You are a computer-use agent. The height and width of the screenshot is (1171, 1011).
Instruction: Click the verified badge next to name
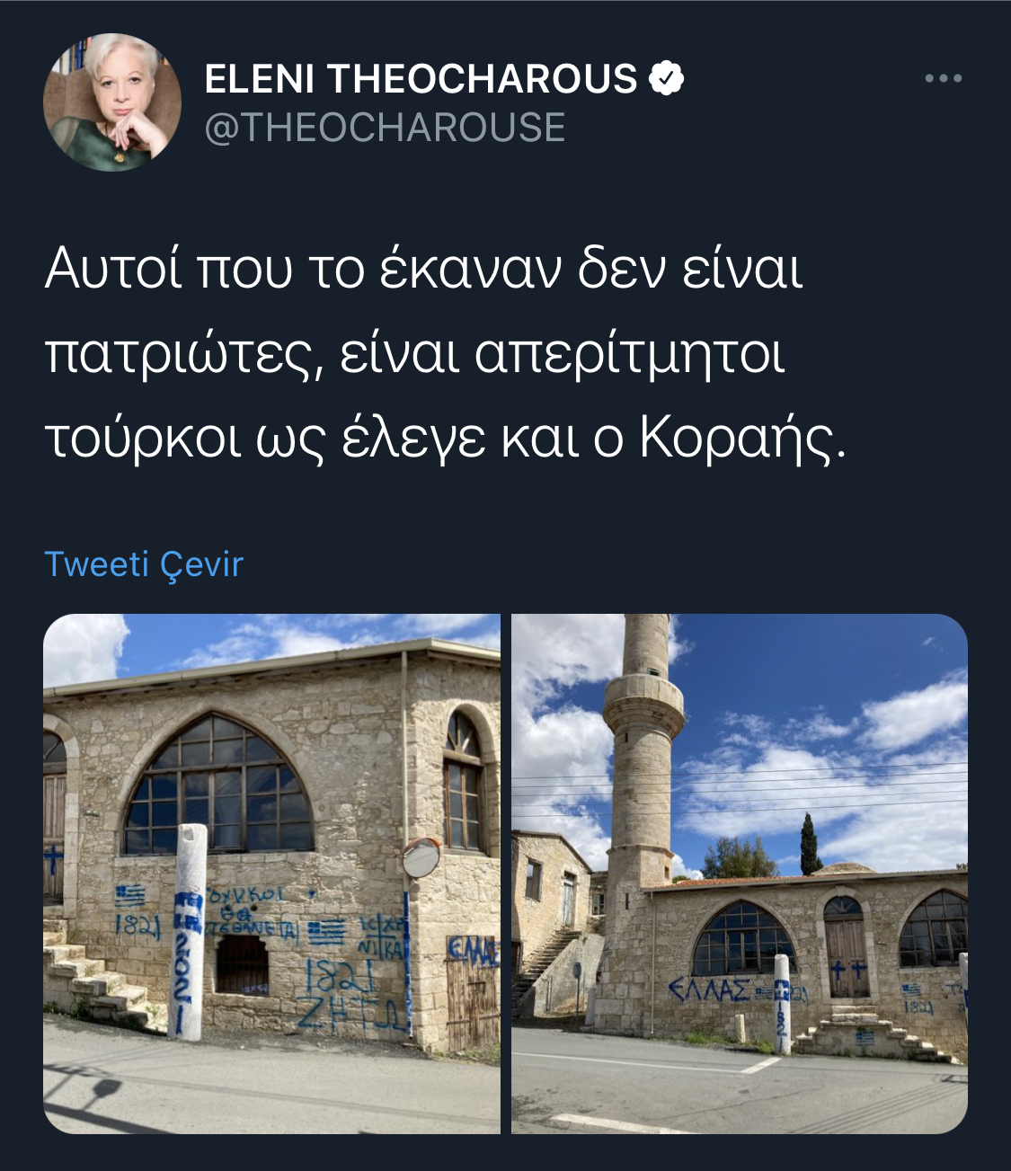point(666,79)
